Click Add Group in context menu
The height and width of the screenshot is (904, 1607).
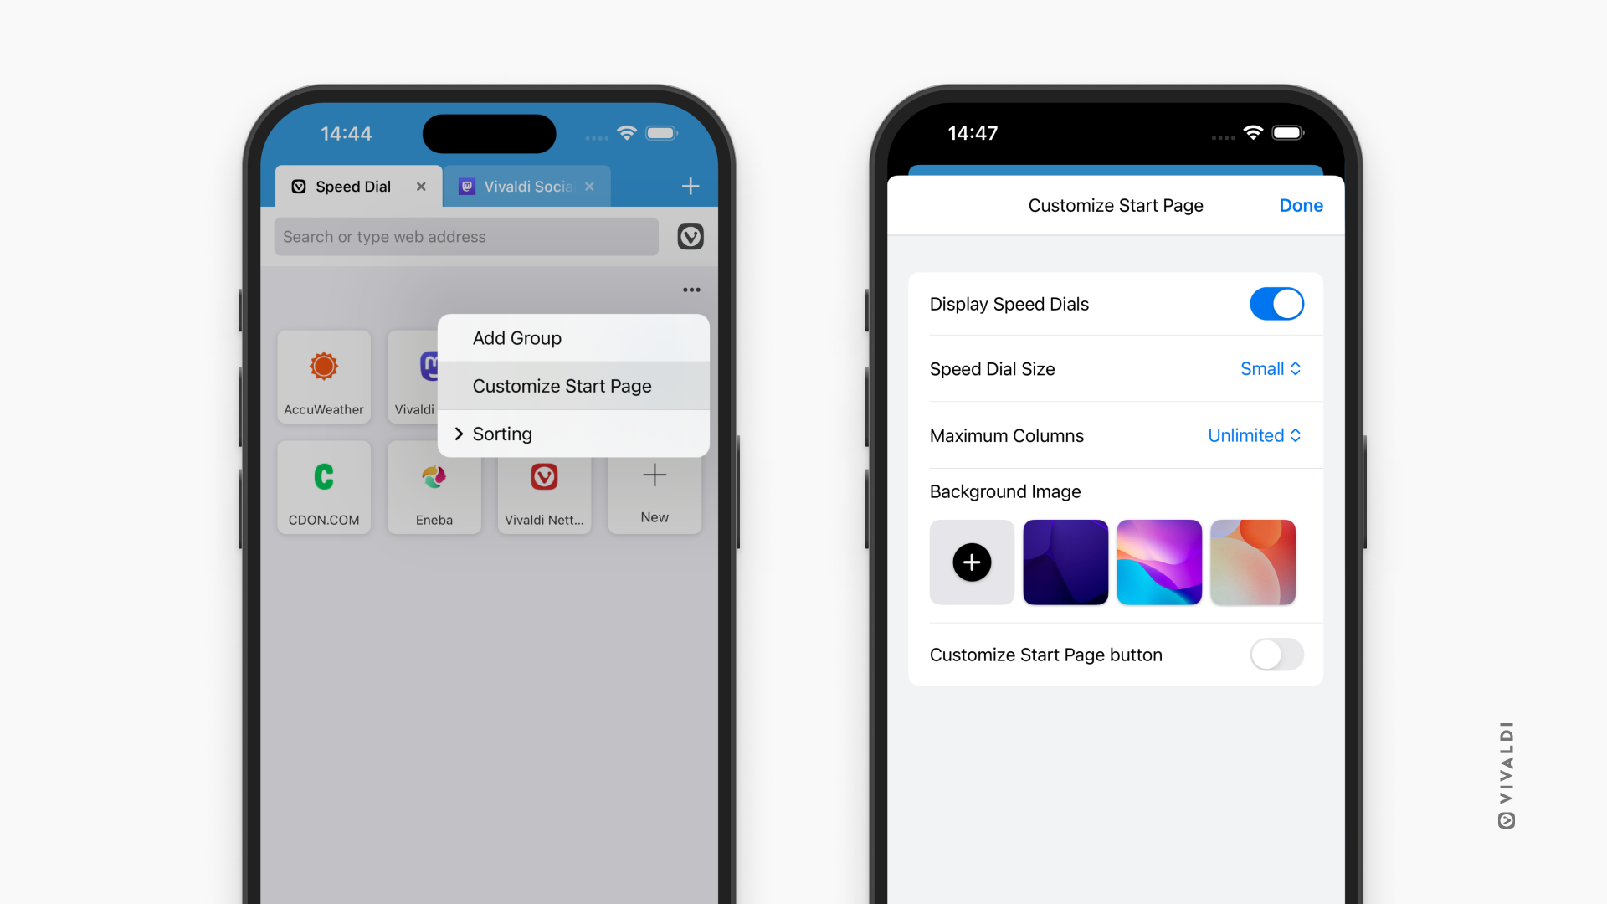coord(516,338)
